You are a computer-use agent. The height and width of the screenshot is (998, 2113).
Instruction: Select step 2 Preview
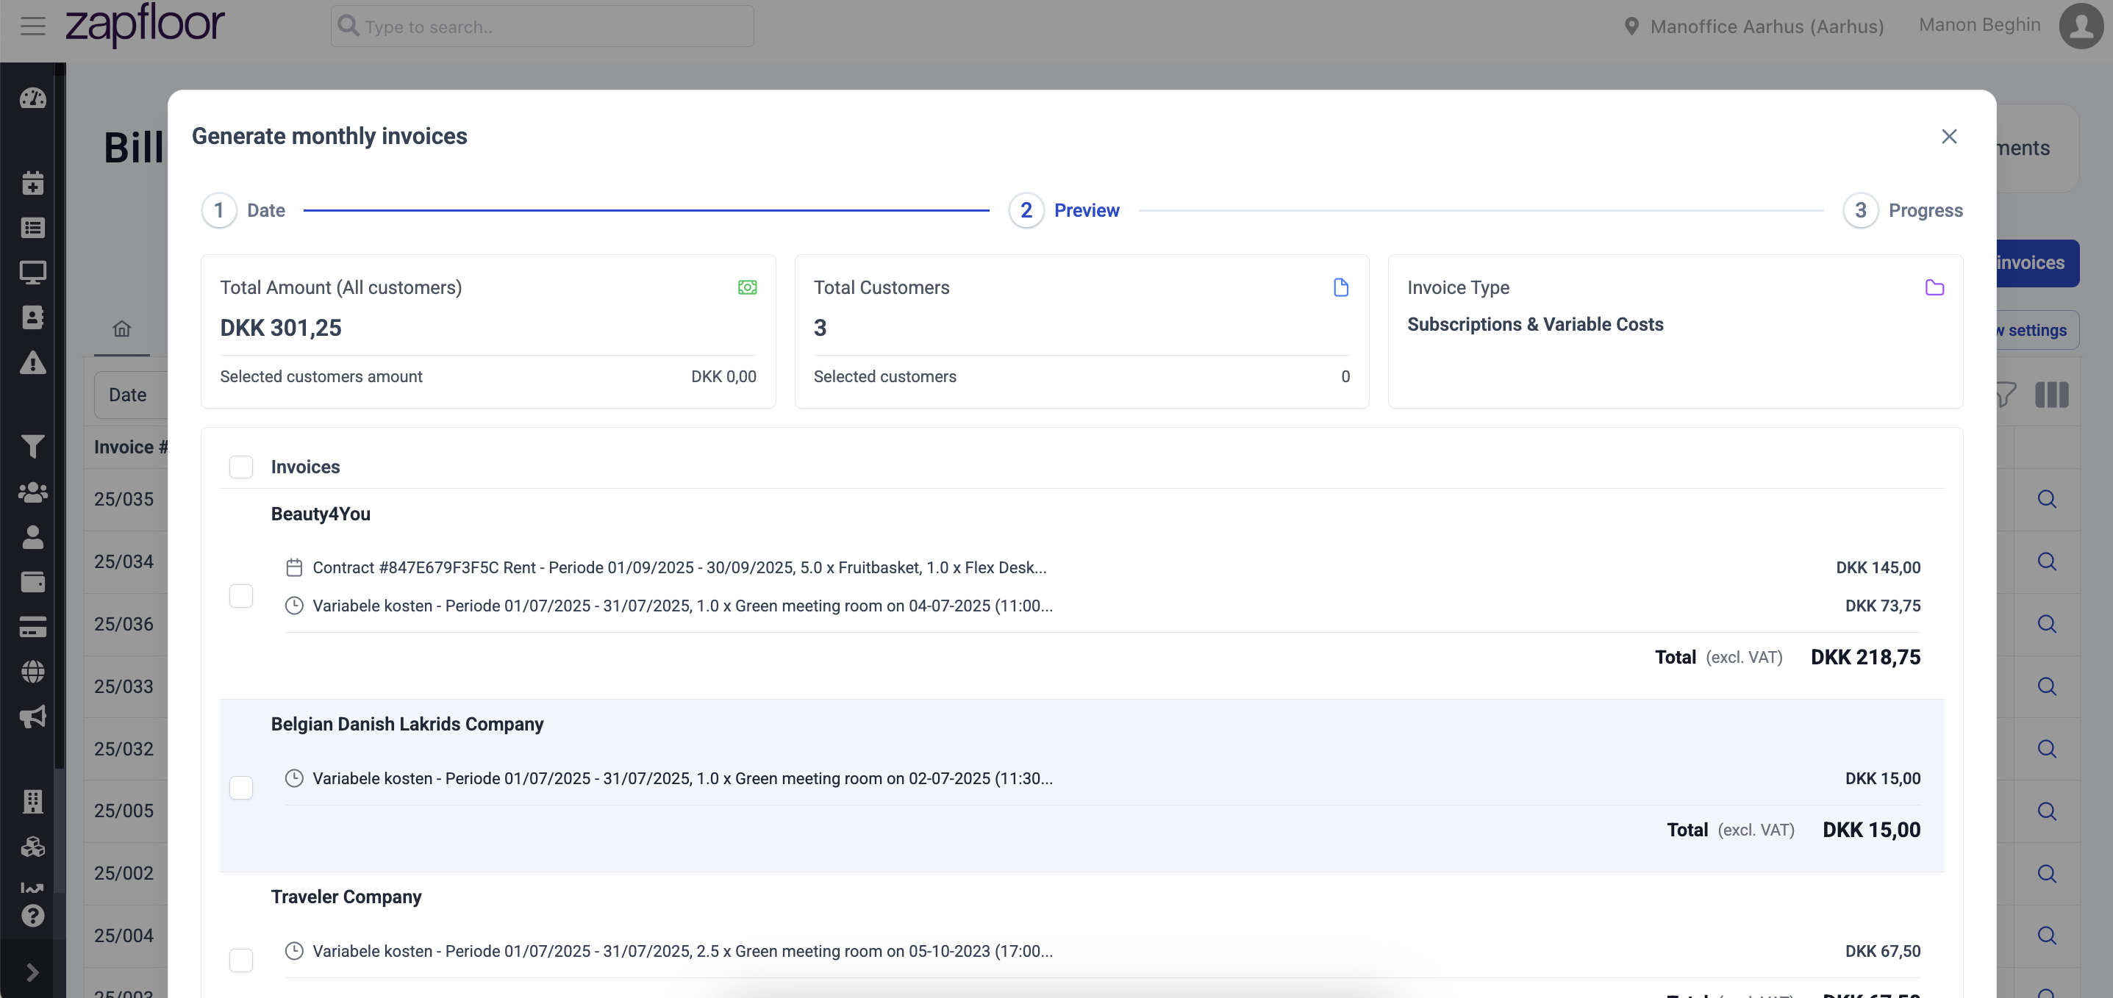coord(1064,211)
